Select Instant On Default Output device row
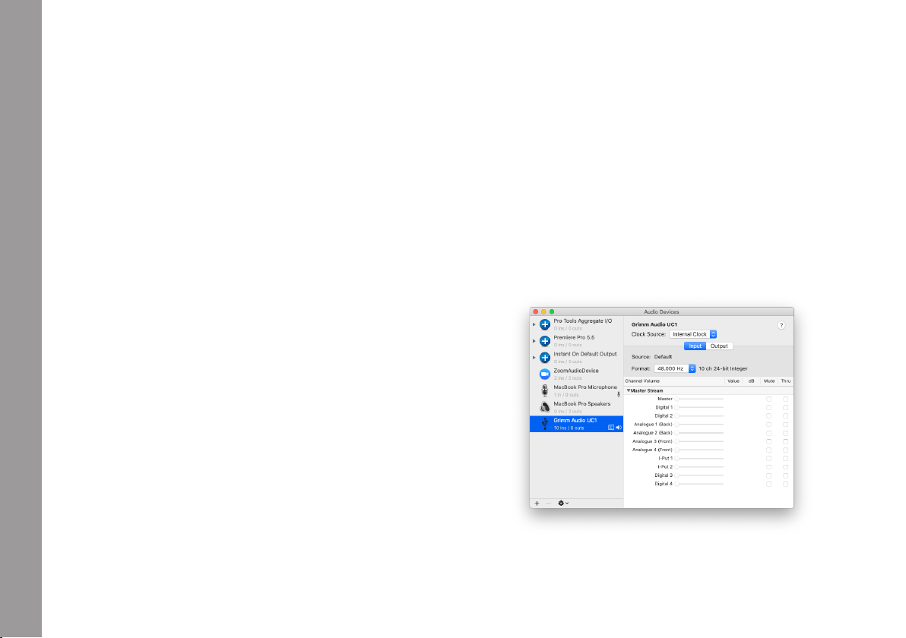This screenshot has height=638, width=906. pos(577,358)
